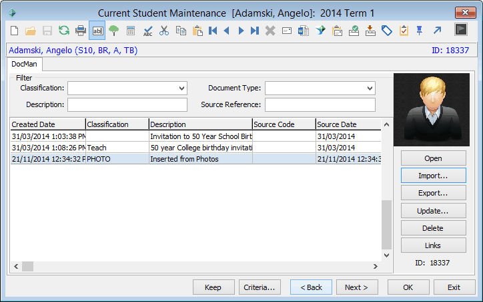Viewport: 483px width, 302px height.
Task: Click the green tree toolbar icon
Action: point(114,31)
